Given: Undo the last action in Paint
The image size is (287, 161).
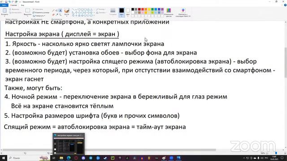Looking at the screenshot, I should 9,2.
